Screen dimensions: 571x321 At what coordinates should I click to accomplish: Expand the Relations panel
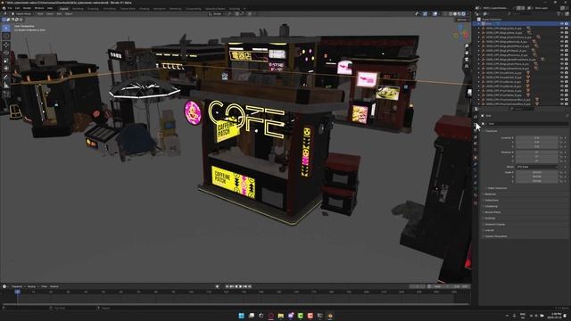click(x=490, y=194)
